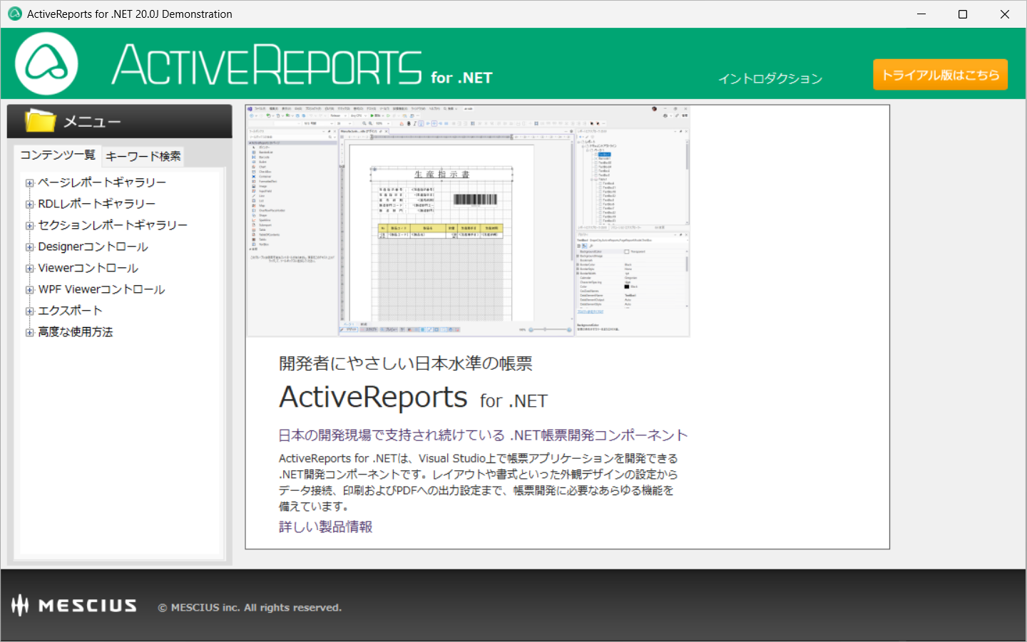Open the トライアル版はこちら button
The height and width of the screenshot is (642, 1027).
tap(940, 75)
